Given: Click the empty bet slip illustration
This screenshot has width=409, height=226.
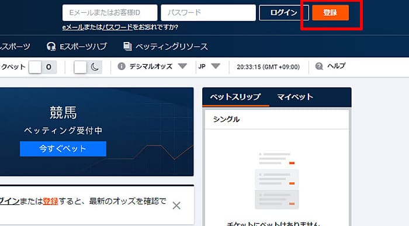Looking at the screenshot, I should pos(277,180).
